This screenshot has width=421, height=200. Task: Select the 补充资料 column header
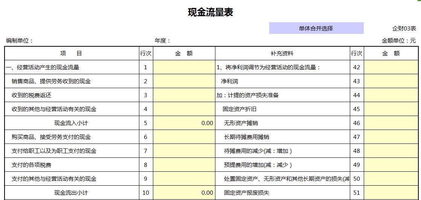[x=282, y=53]
